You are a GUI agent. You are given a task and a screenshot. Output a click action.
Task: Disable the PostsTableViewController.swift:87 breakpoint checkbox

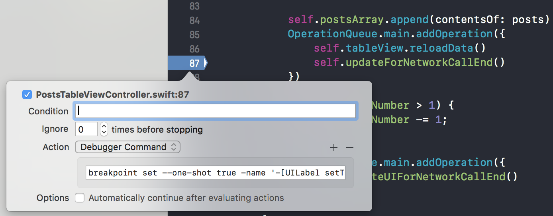pos(27,95)
